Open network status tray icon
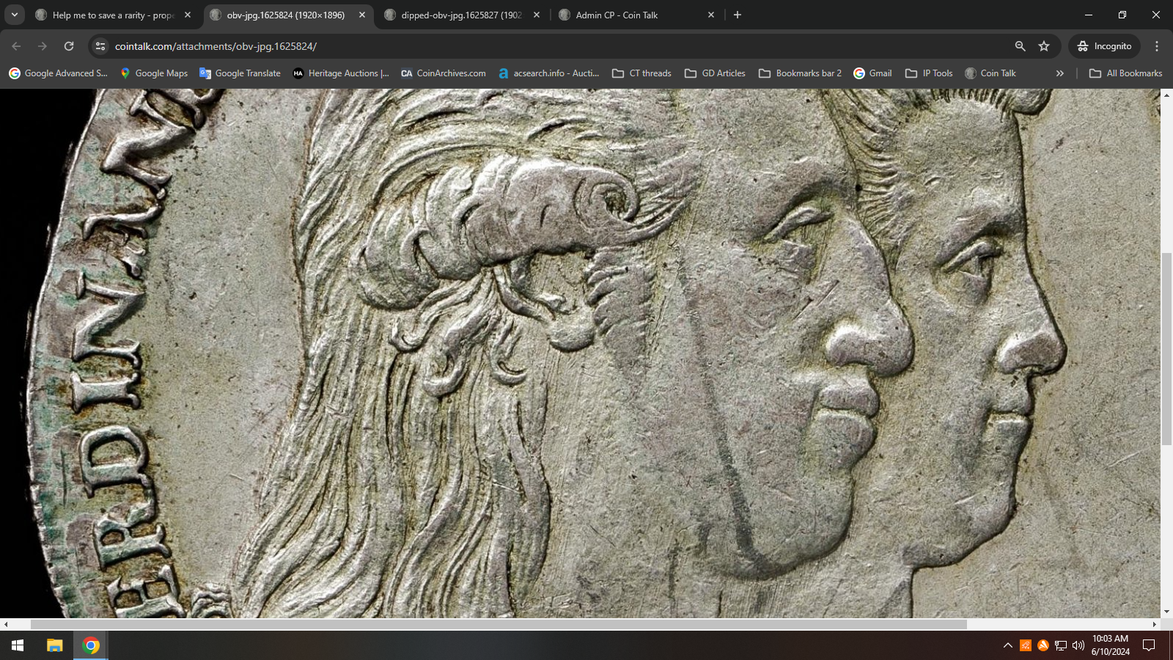The height and width of the screenshot is (660, 1173). click(1061, 645)
